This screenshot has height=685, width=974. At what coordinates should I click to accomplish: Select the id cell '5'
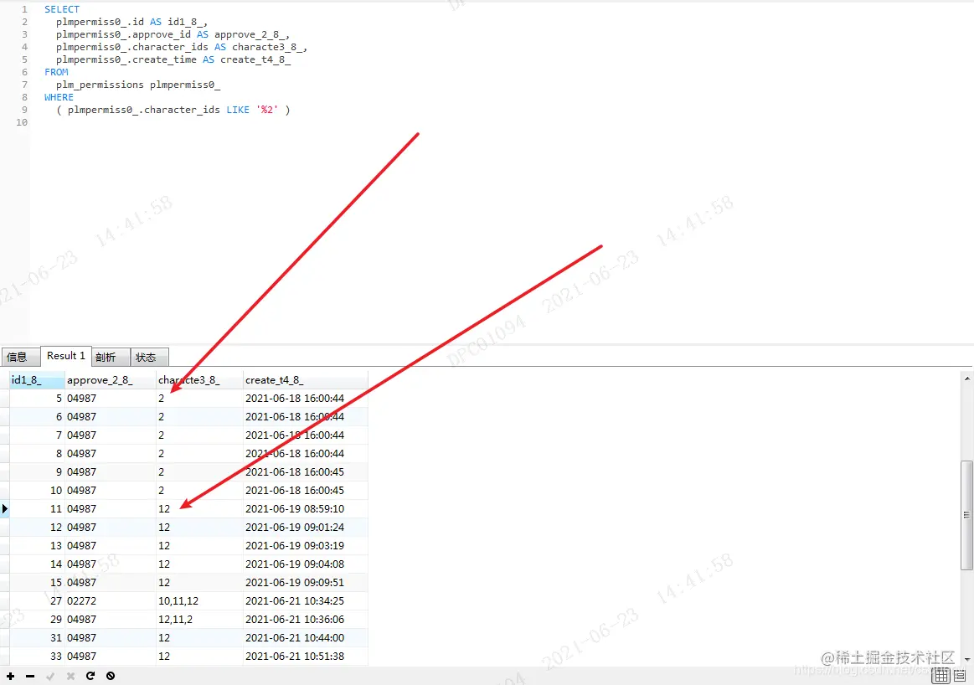click(38, 398)
